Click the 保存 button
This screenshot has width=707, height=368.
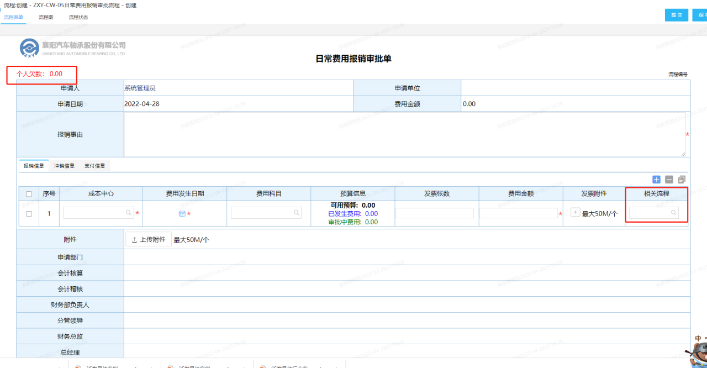[x=700, y=15]
